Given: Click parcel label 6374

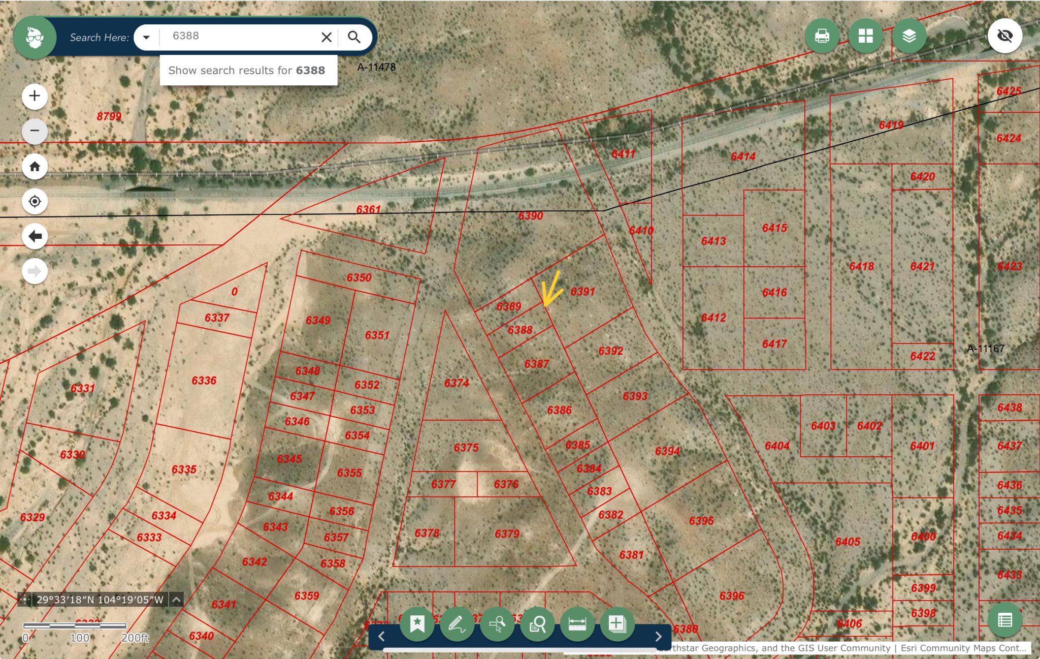Looking at the screenshot, I should click(457, 383).
